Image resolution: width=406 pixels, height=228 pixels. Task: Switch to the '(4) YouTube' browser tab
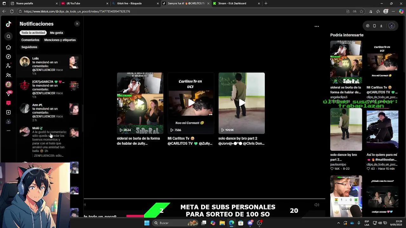point(85,3)
